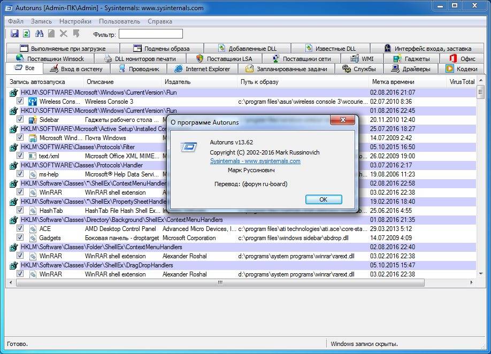Click the Autoruns title bar application icon
This screenshot has height=354, width=491.
coord(10,8)
